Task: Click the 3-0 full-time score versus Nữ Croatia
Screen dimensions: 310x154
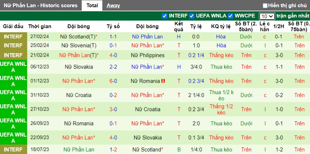Action: pyautogui.click(x=113, y=109)
